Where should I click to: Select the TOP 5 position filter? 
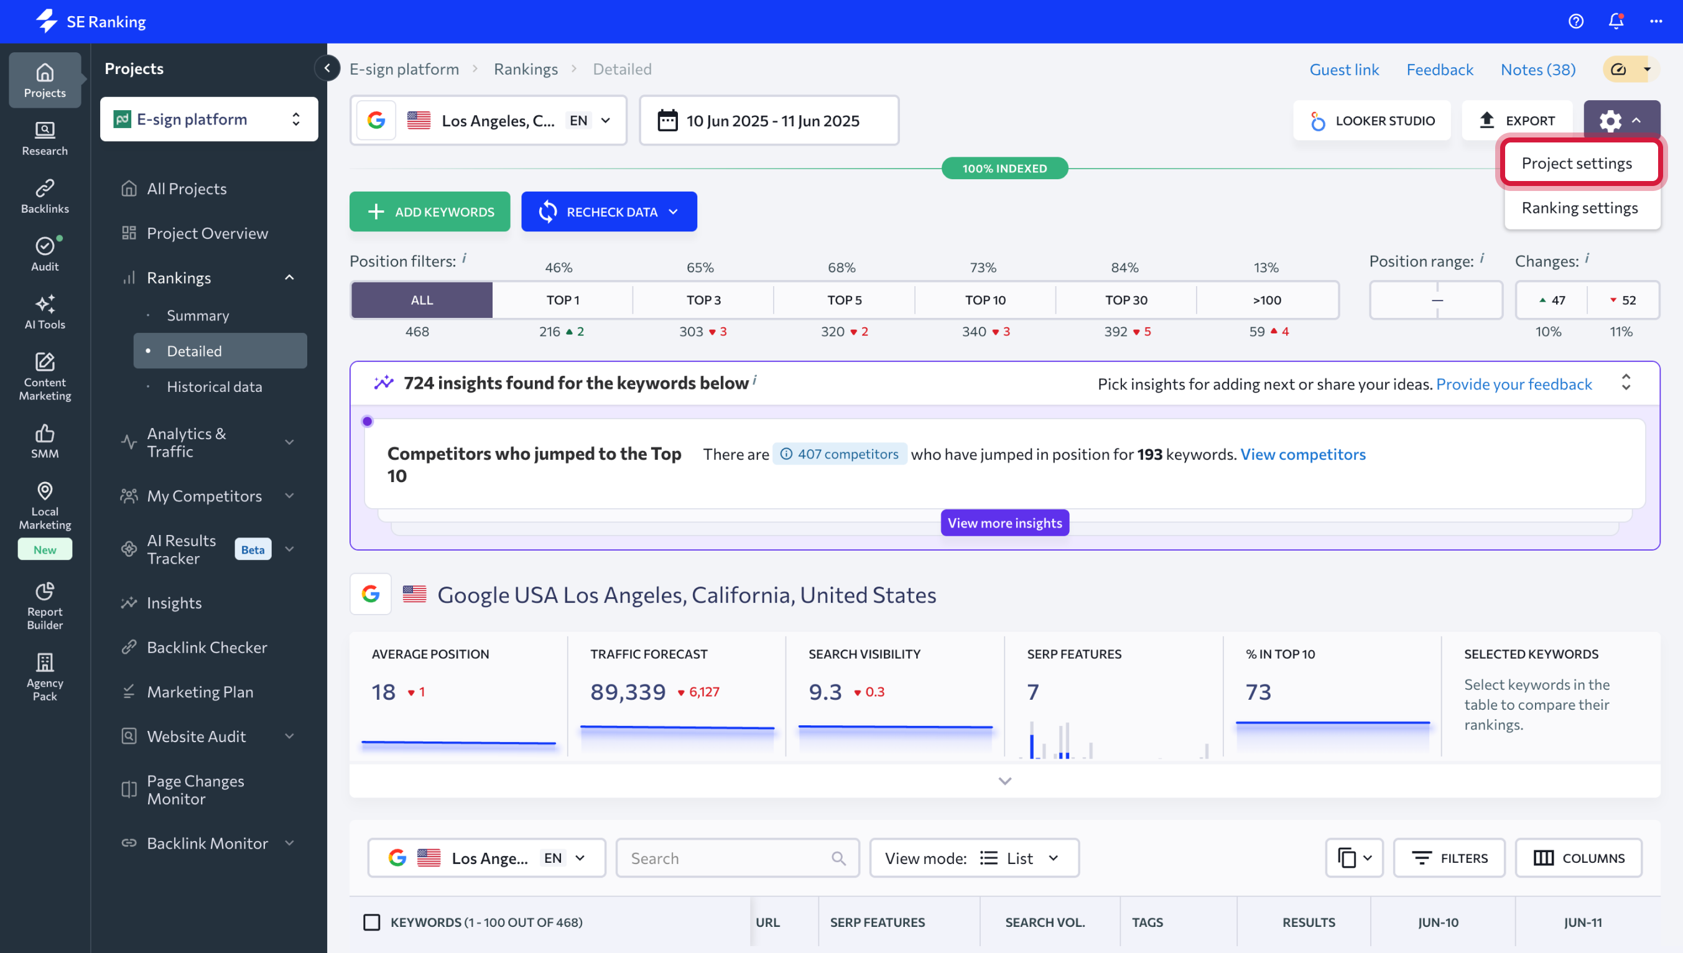(x=845, y=300)
